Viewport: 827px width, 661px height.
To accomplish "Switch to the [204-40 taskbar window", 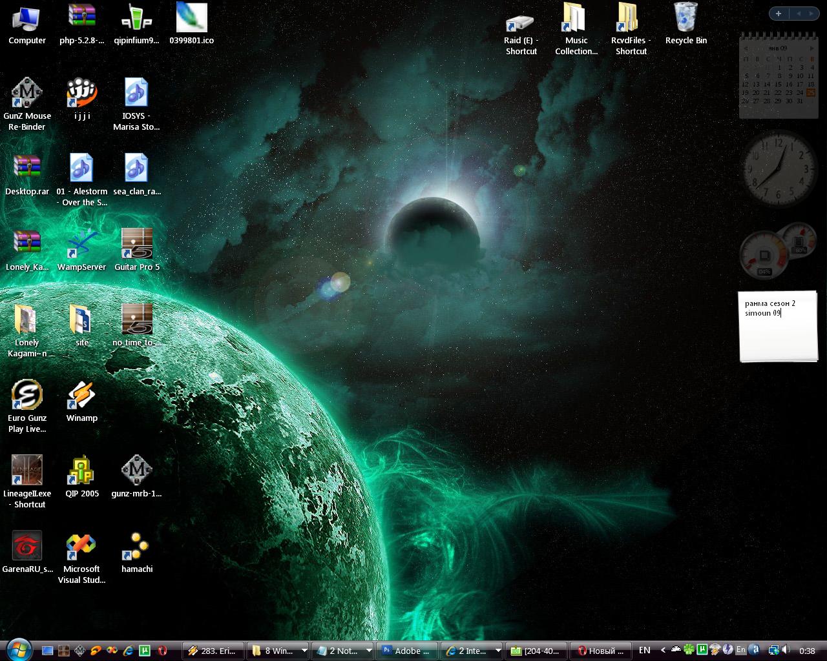I will pyautogui.click(x=536, y=651).
